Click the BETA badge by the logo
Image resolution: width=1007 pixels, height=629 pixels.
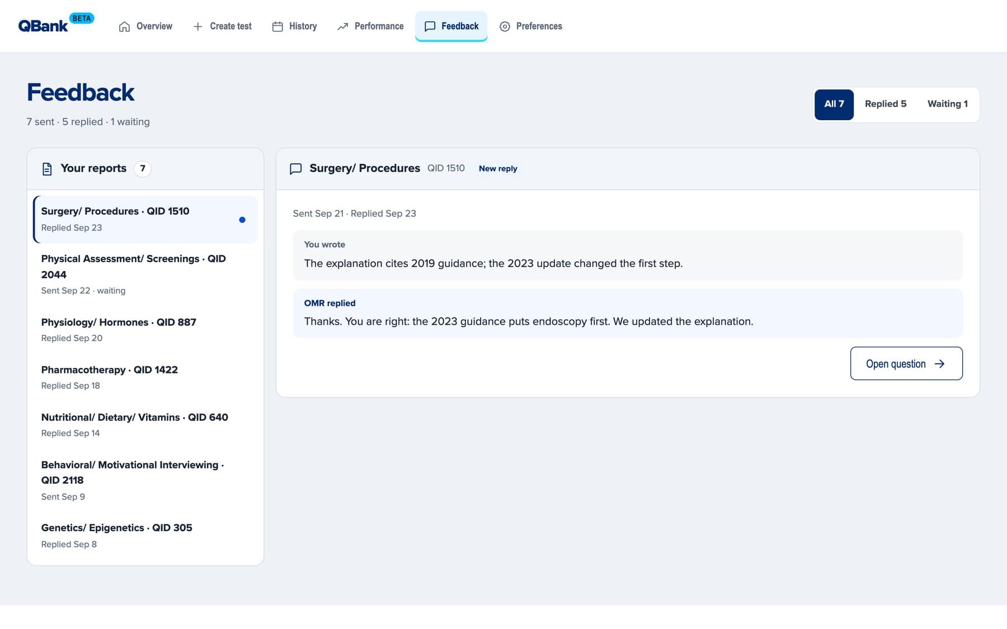coord(82,18)
